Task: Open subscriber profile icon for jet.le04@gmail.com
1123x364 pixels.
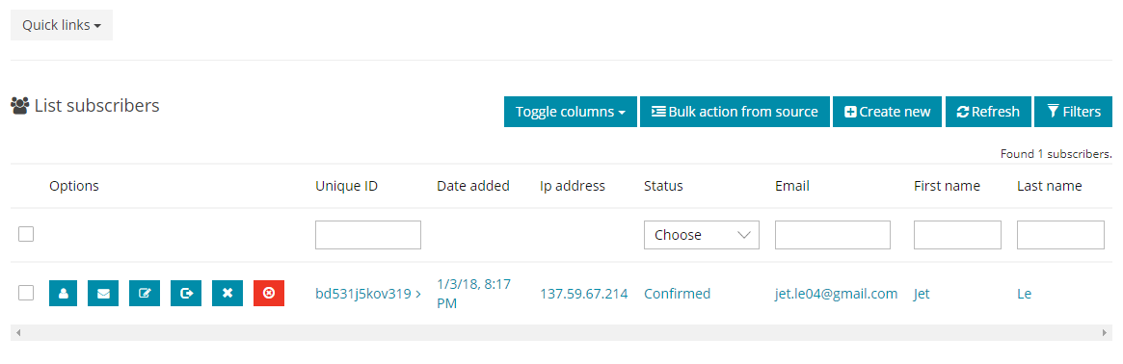Action: pos(64,293)
